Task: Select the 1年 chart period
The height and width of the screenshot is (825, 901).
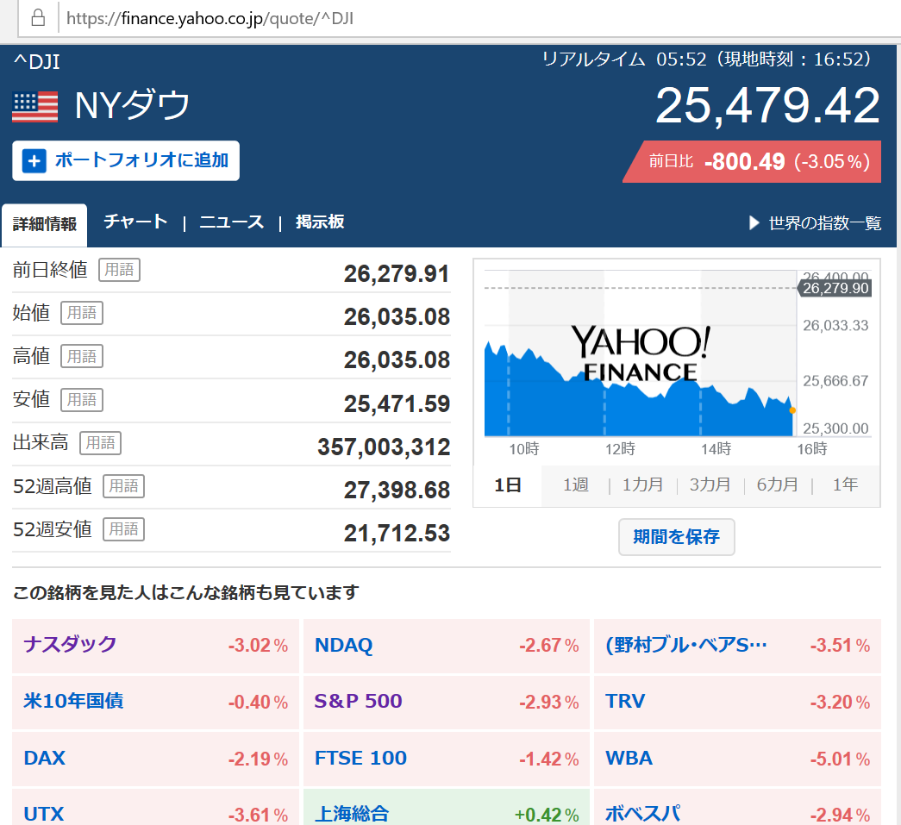Action: (x=845, y=484)
